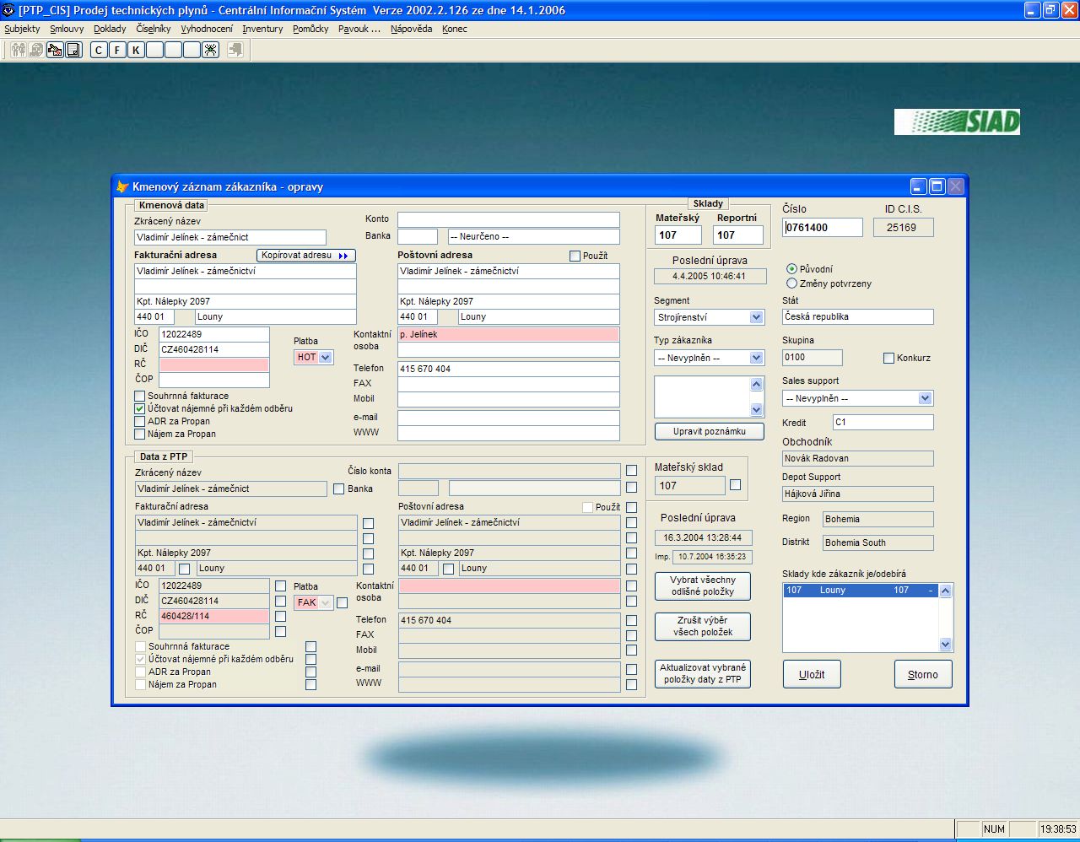Click the documents toolbar icon
Screen dimensions: 1080x842
[73, 50]
